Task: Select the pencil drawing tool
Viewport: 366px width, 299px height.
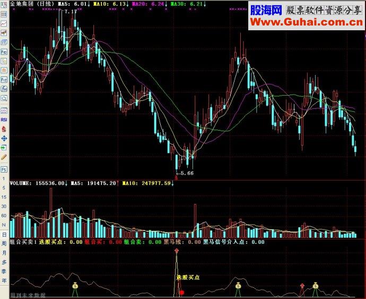Action: (4, 157)
